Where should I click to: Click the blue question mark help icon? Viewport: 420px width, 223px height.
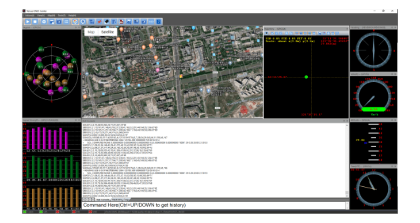[158, 21]
